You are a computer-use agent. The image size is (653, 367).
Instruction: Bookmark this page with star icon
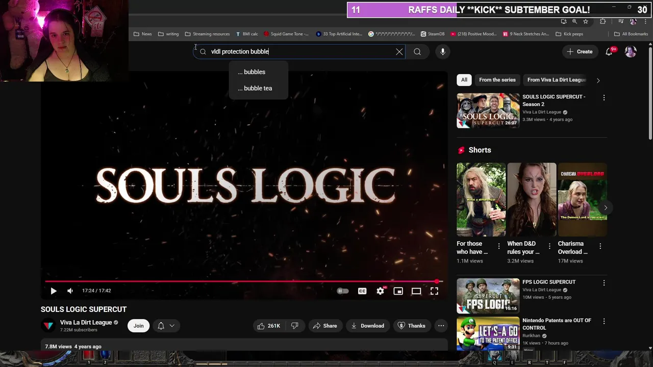(x=586, y=21)
